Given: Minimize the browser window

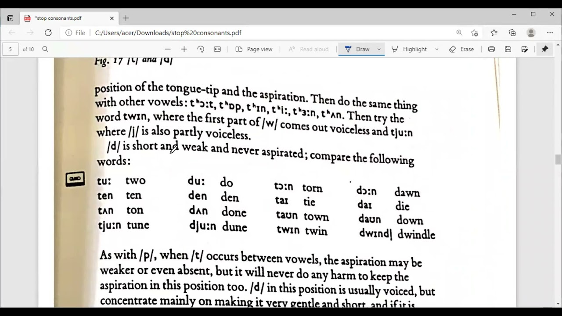Looking at the screenshot, I should click(514, 14).
